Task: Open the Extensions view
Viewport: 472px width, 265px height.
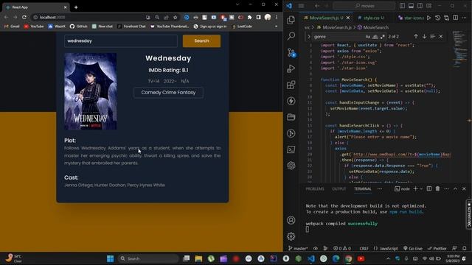Action: tap(291, 85)
